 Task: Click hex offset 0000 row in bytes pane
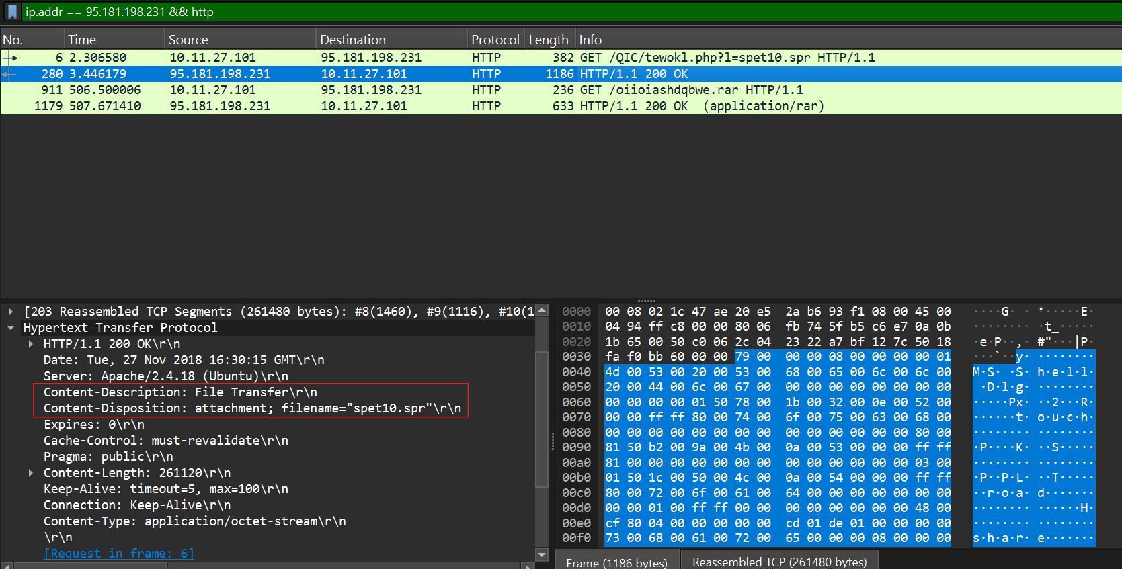click(x=576, y=312)
